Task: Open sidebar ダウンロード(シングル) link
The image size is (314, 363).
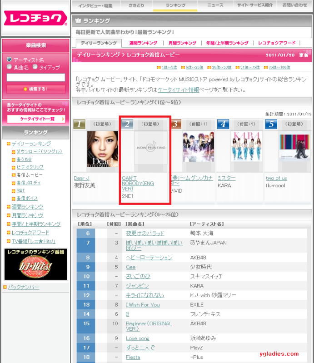Action: click(x=40, y=151)
